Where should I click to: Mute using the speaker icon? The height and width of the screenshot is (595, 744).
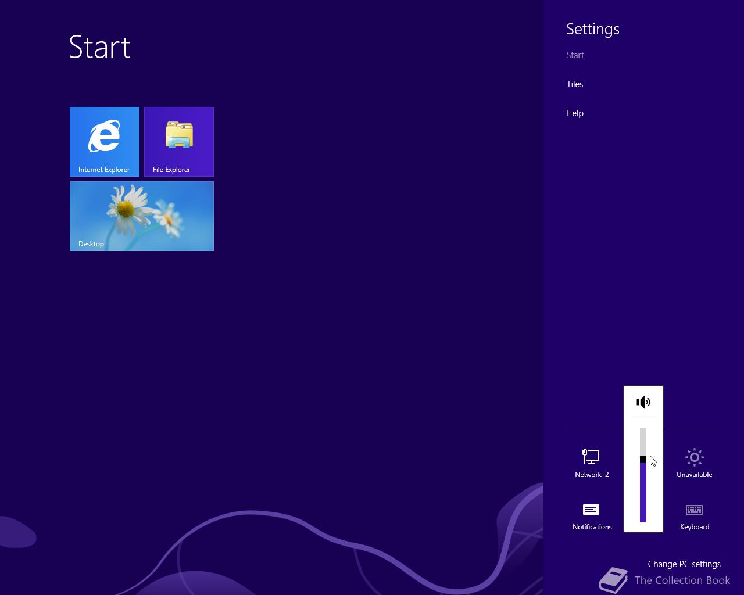(x=643, y=402)
